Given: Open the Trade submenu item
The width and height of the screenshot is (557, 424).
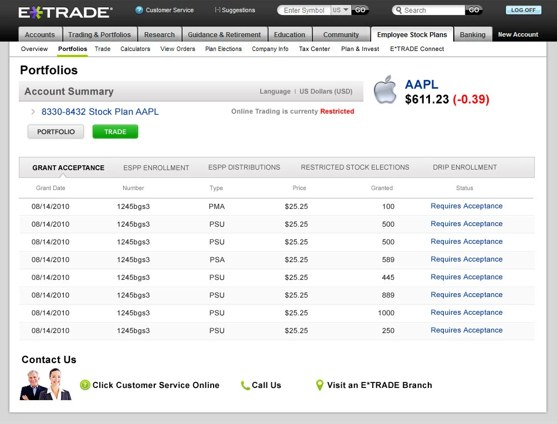Looking at the screenshot, I should tap(103, 49).
